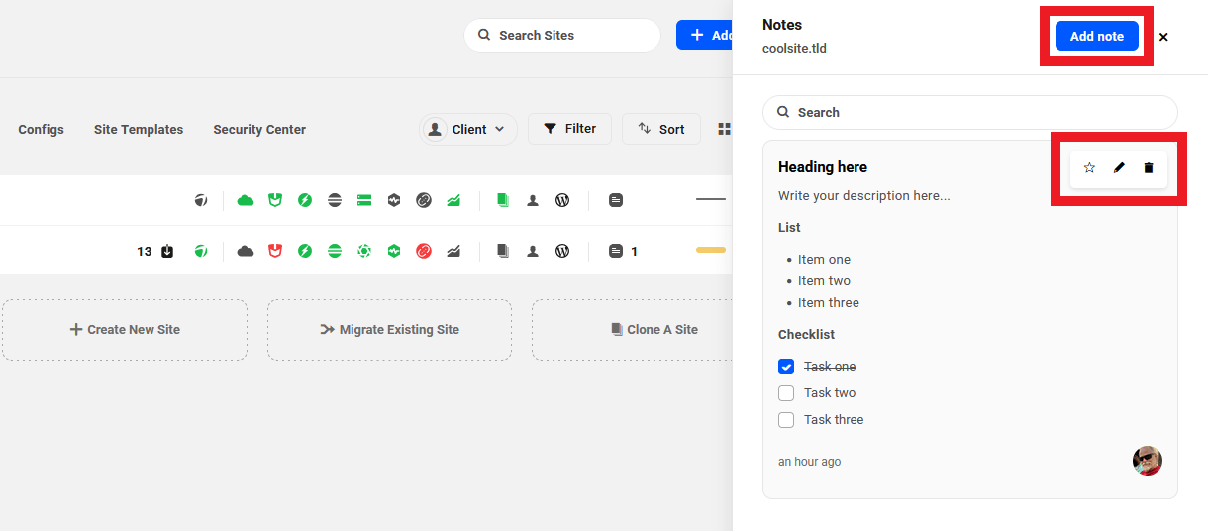Open WordPress admin in 13-updates row

tap(562, 252)
